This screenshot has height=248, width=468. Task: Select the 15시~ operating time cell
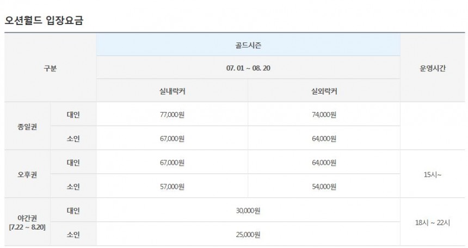coord(433,174)
